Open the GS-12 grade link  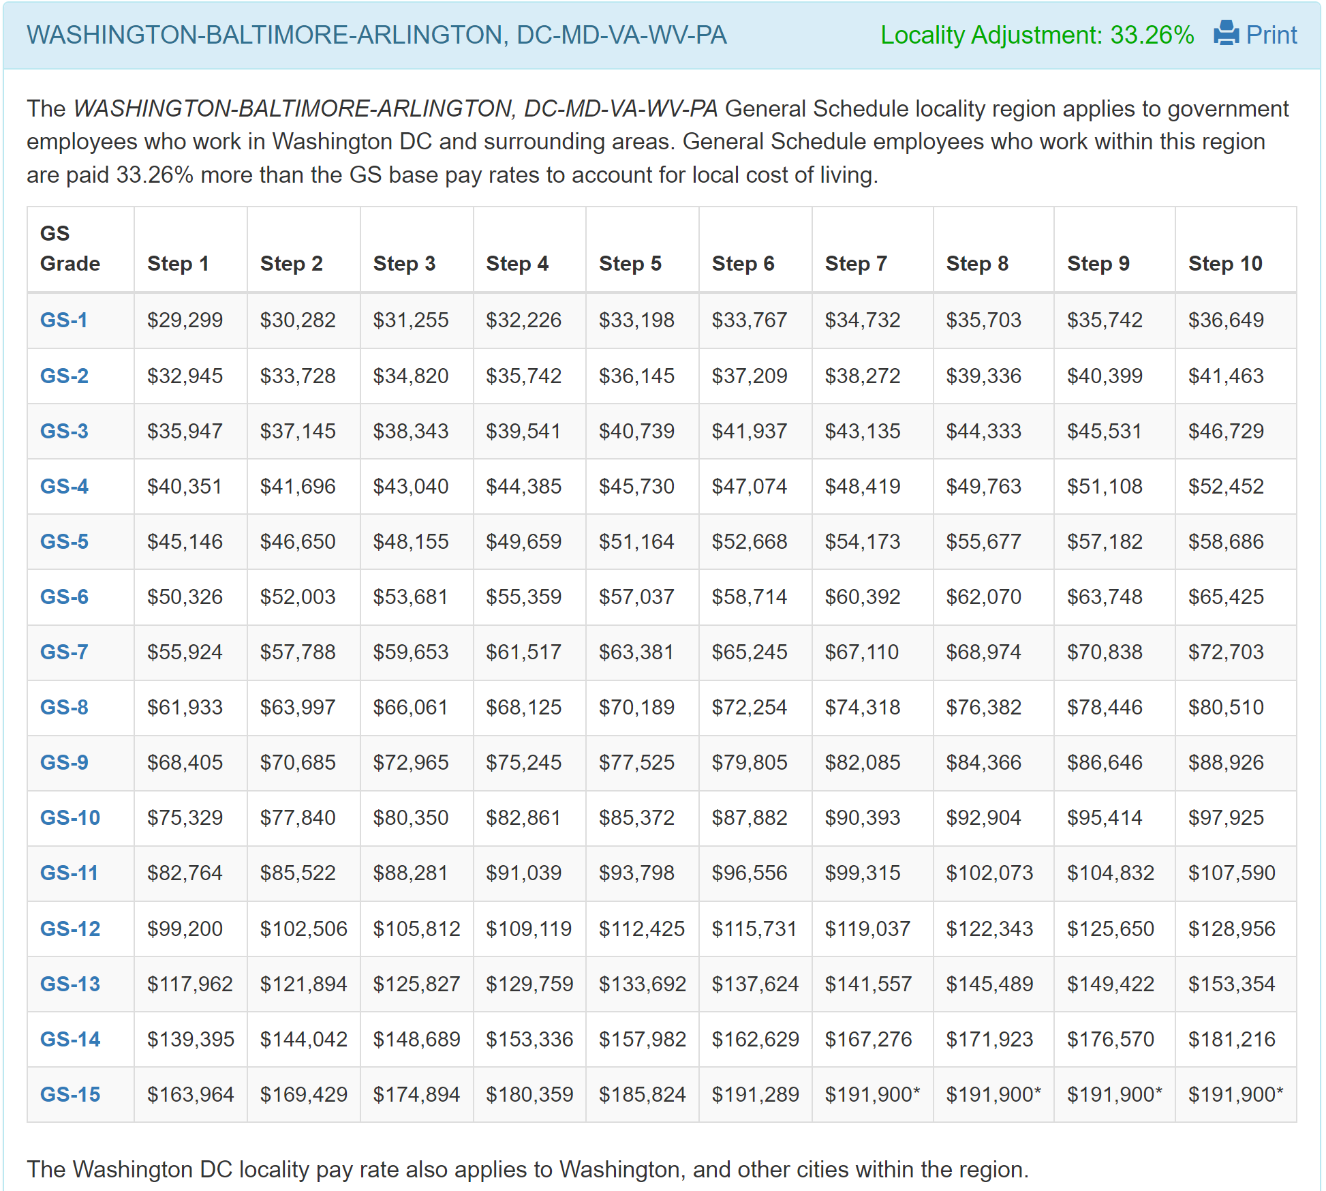[70, 929]
